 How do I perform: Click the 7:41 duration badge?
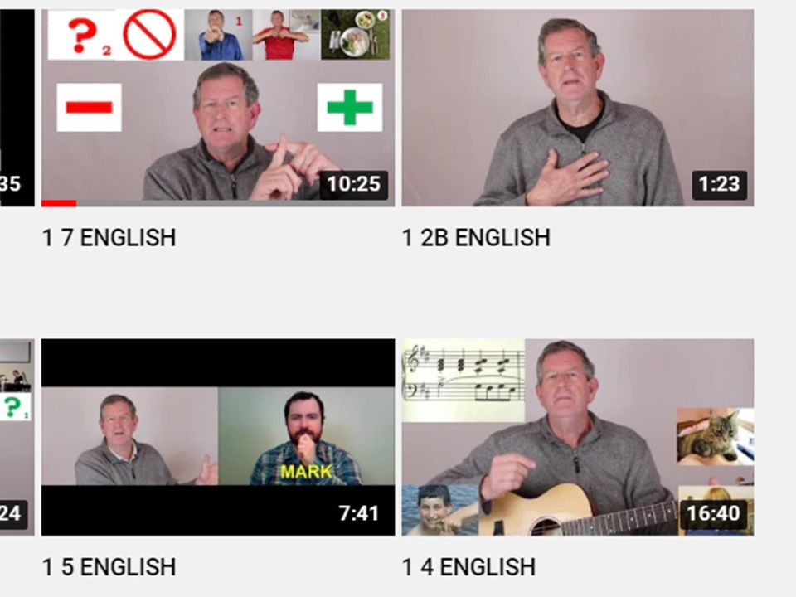point(359,513)
